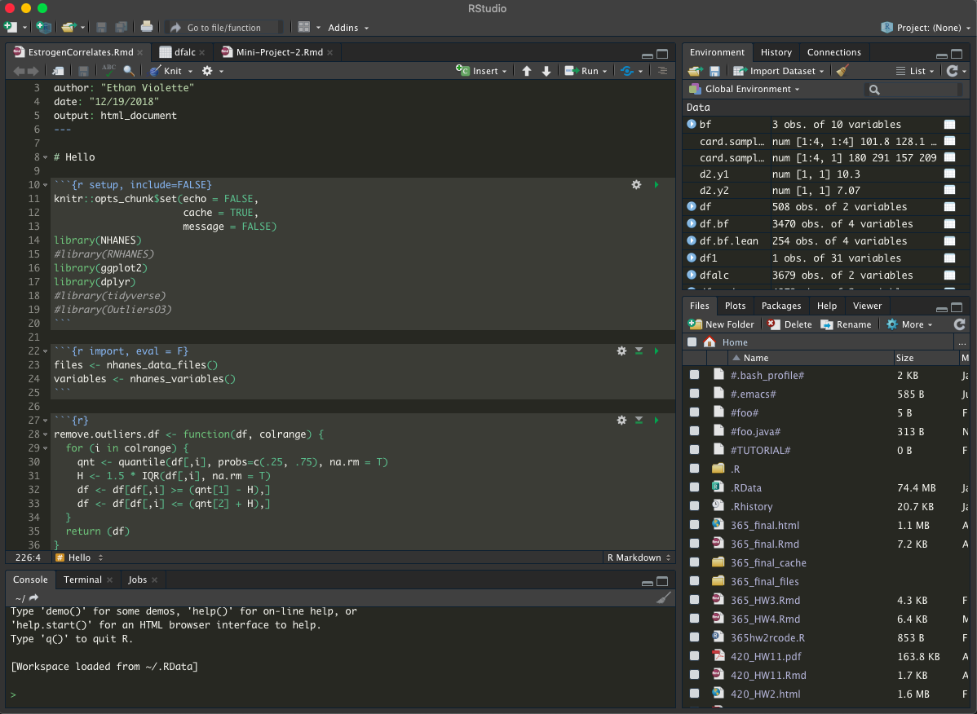The height and width of the screenshot is (714, 977).
Task: Open chunk options gear for remove.outliers chunk
Action: (x=621, y=421)
